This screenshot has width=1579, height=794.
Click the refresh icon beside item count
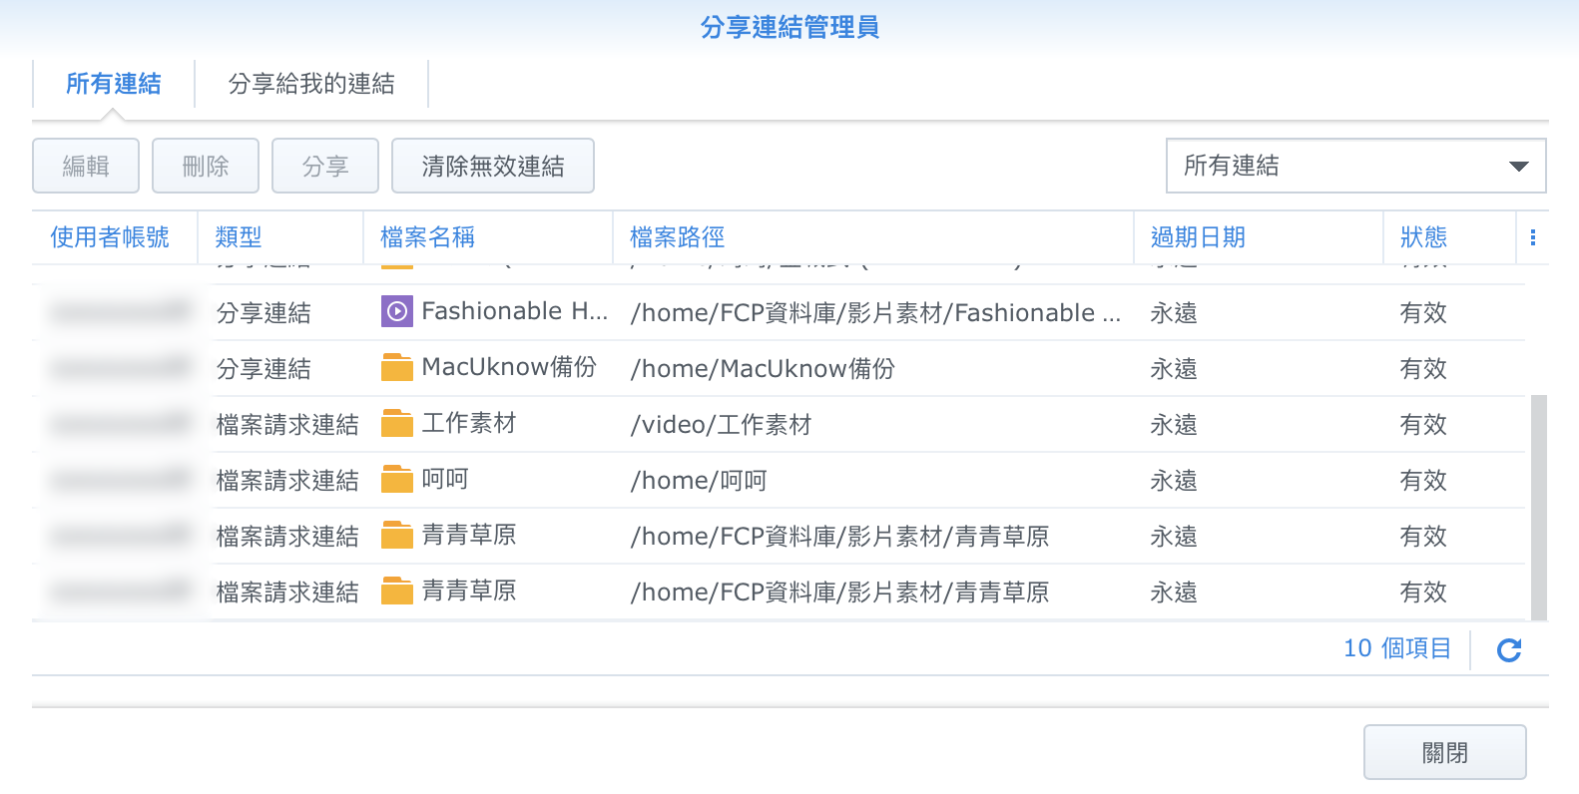point(1508,650)
